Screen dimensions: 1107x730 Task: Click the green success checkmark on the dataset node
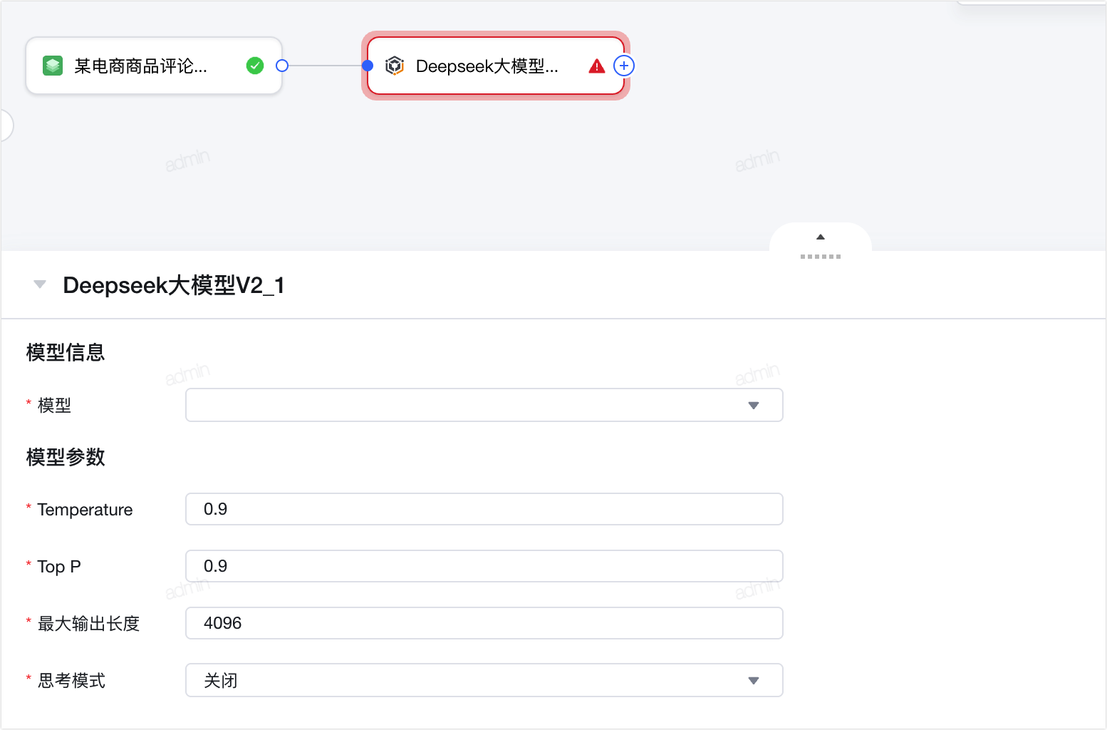pos(255,66)
